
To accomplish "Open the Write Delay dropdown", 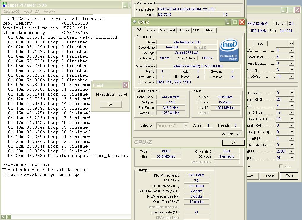I will [292, 63].
